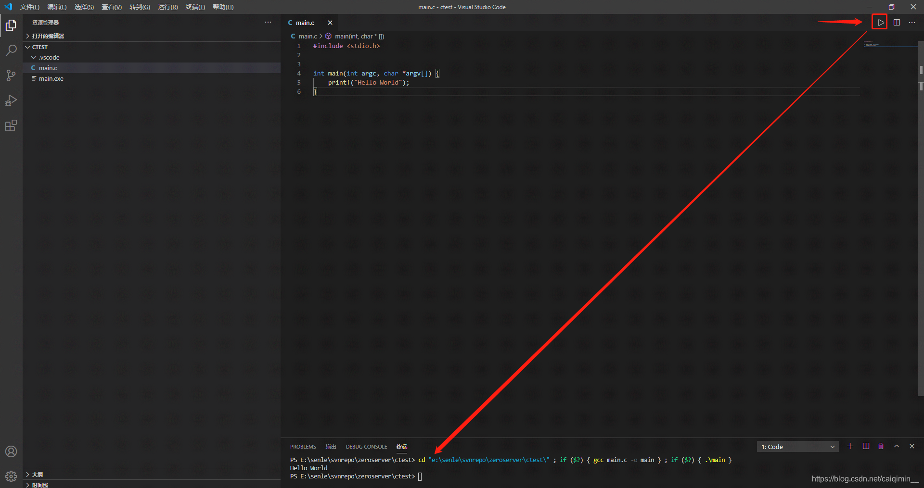Viewport: 924px width, 488px height.
Task: Kill terminal with trash icon
Action: (x=881, y=446)
